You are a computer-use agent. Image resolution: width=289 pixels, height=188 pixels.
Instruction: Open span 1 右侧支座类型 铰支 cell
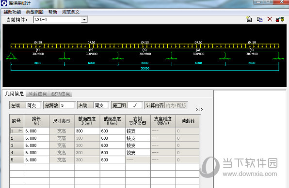138,131
